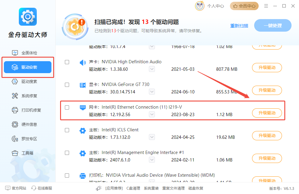Click the sound card speaker icon
The height and width of the screenshot is (194, 299).
(83, 62)
